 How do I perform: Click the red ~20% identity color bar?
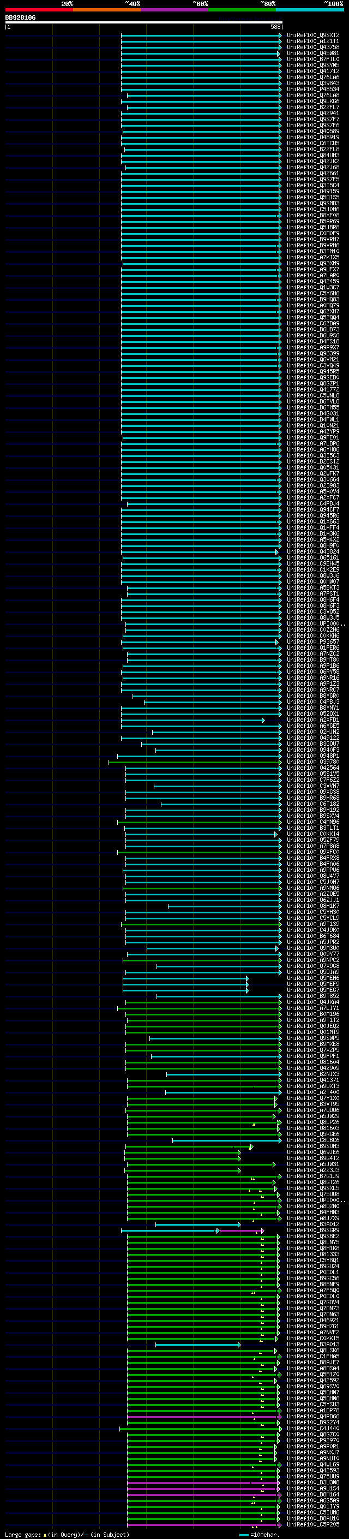coord(39,10)
